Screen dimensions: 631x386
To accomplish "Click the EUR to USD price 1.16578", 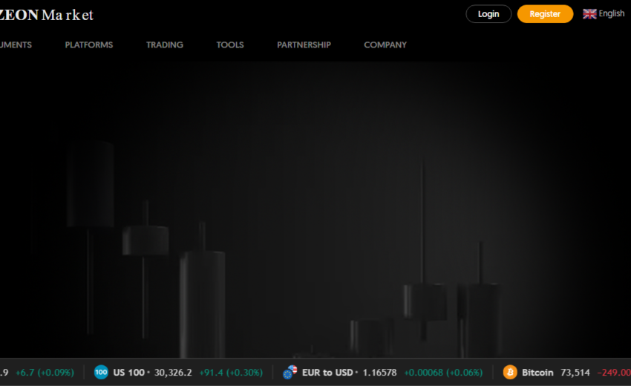I will [379, 373].
